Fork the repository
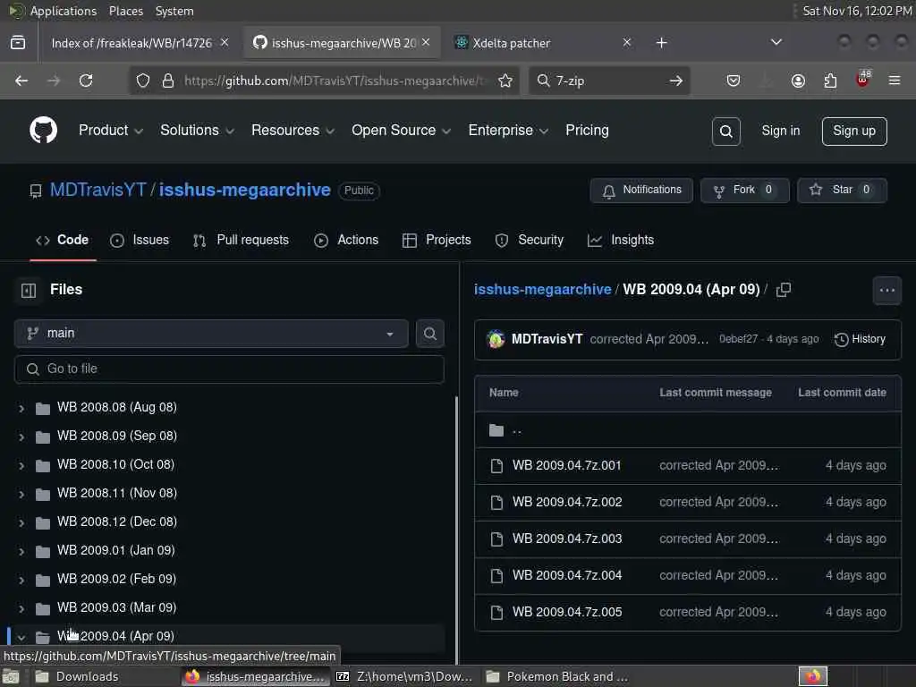This screenshot has height=687, width=916. point(744,191)
